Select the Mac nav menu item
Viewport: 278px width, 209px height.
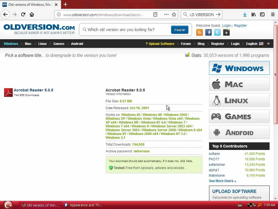tap(28, 44)
